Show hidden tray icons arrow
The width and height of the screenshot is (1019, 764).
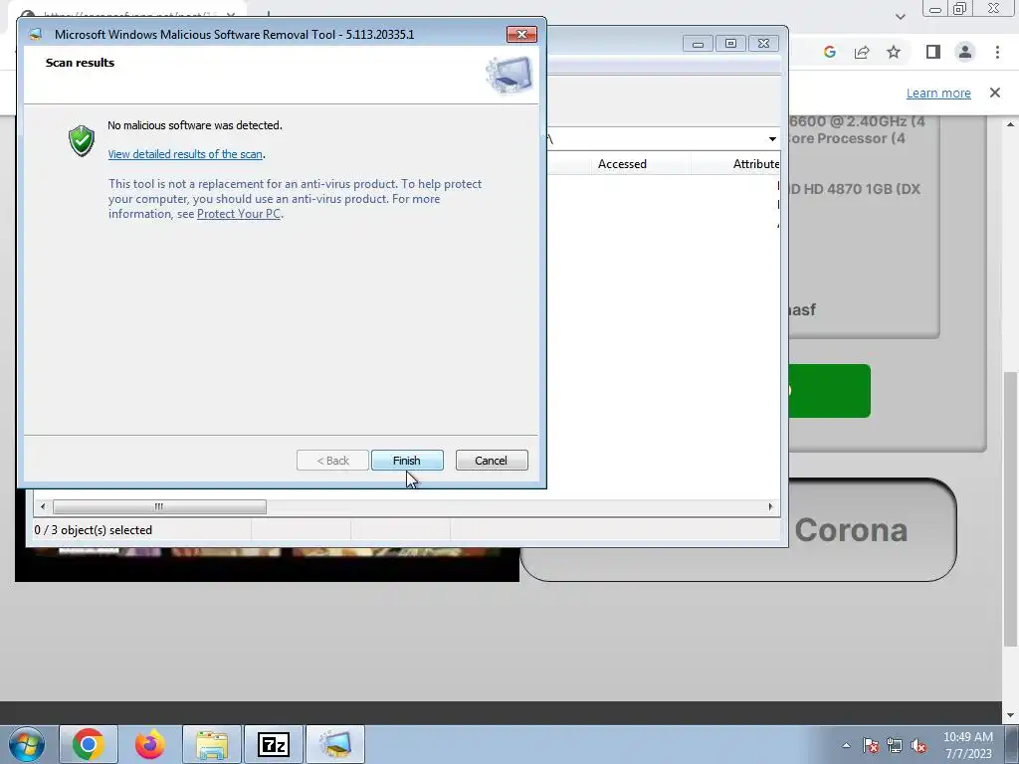pyautogui.click(x=846, y=745)
